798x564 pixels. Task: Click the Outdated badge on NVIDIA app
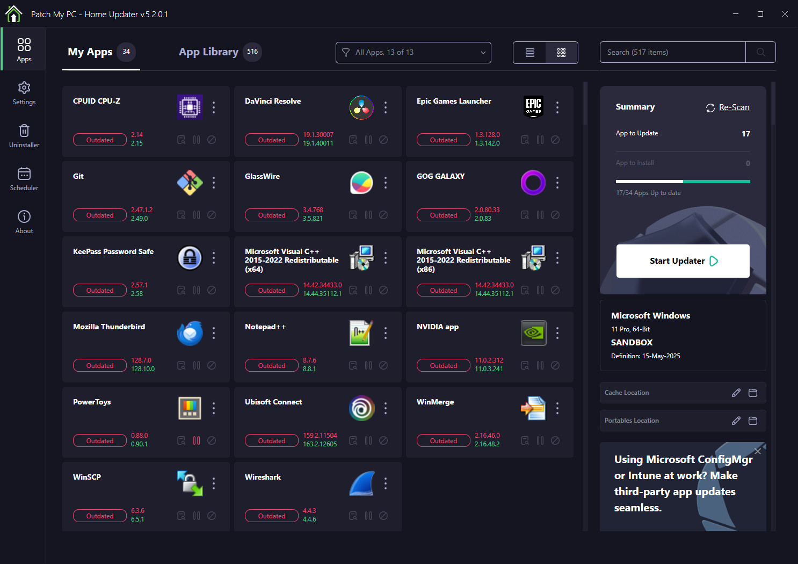444,365
